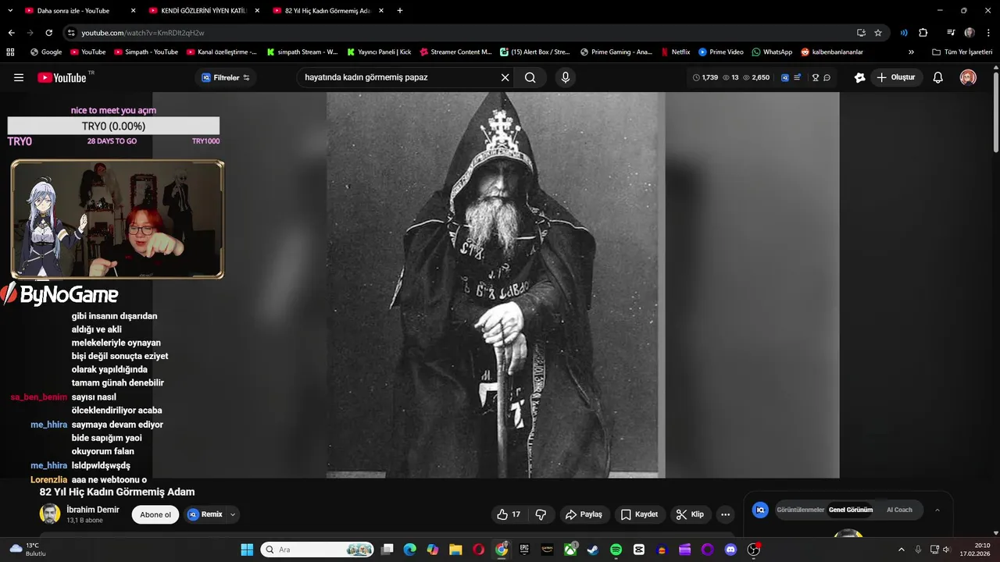The width and height of the screenshot is (1000, 562).
Task: Open Spotify from the taskbar
Action: (x=616, y=550)
